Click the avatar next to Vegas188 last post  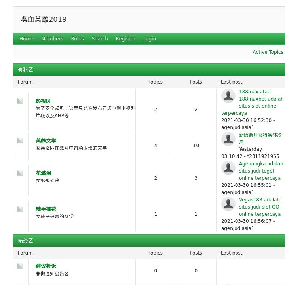pos(228,204)
